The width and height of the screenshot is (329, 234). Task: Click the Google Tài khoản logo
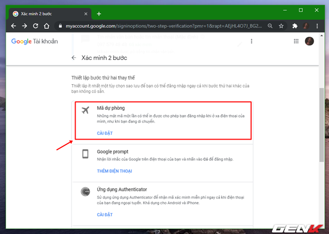coord(34,41)
